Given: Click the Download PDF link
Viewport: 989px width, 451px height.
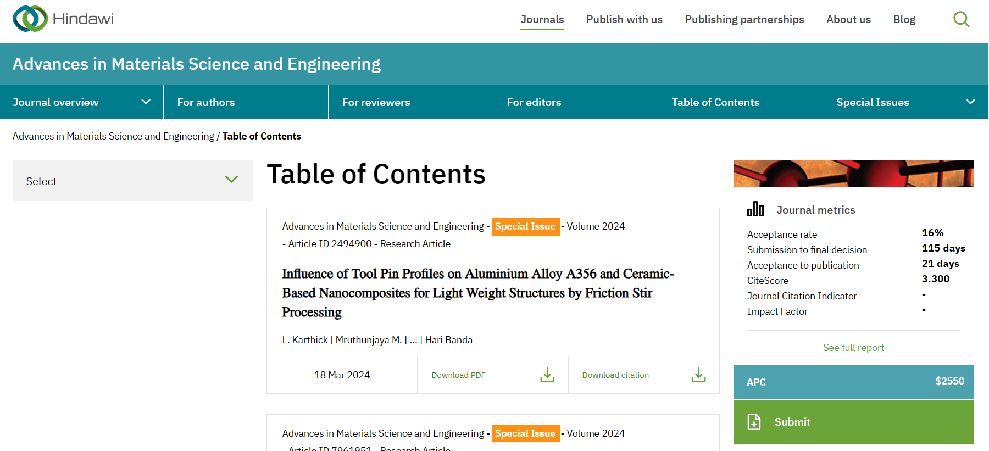Looking at the screenshot, I should click(x=458, y=375).
